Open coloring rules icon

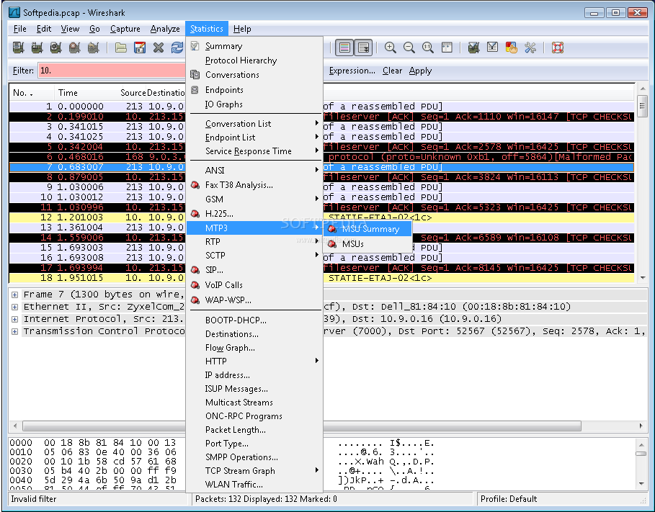point(512,48)
